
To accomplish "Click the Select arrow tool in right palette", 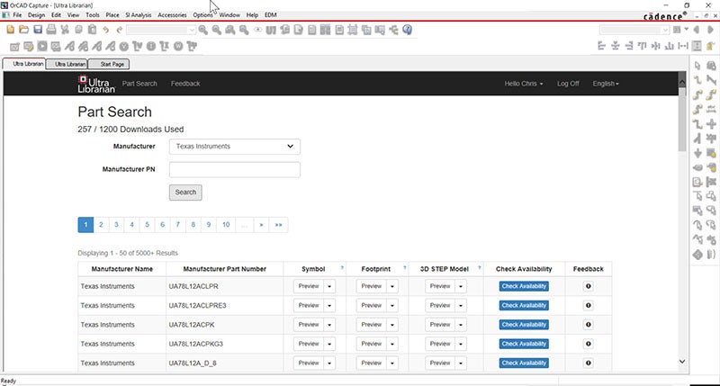I will pos(697,66).
